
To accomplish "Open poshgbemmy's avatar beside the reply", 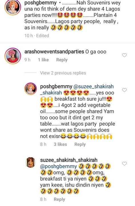I will (31, 89).
